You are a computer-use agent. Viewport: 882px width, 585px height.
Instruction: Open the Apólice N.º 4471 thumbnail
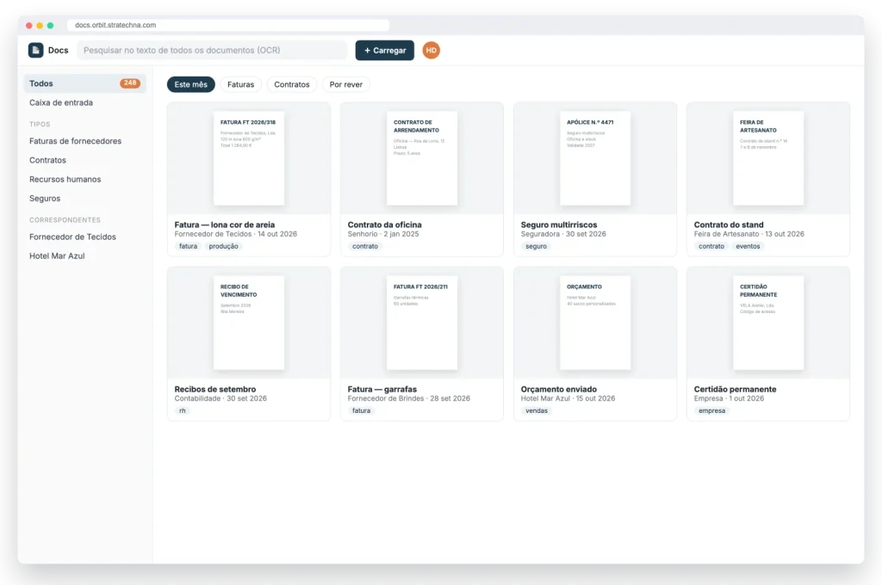(x=595, y=158)
